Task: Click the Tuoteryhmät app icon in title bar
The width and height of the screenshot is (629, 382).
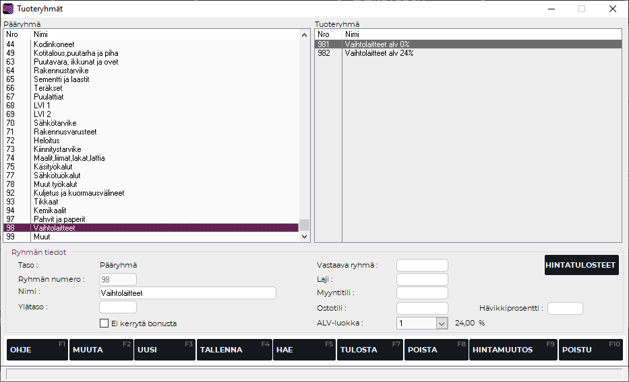Action: [8, 9]
